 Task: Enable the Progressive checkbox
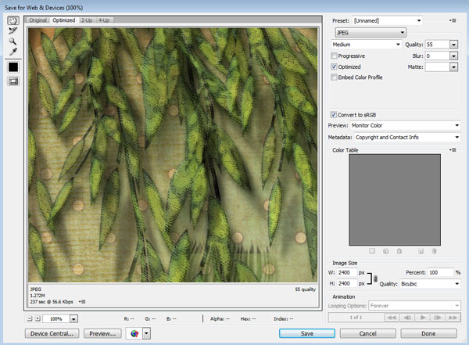335,56
